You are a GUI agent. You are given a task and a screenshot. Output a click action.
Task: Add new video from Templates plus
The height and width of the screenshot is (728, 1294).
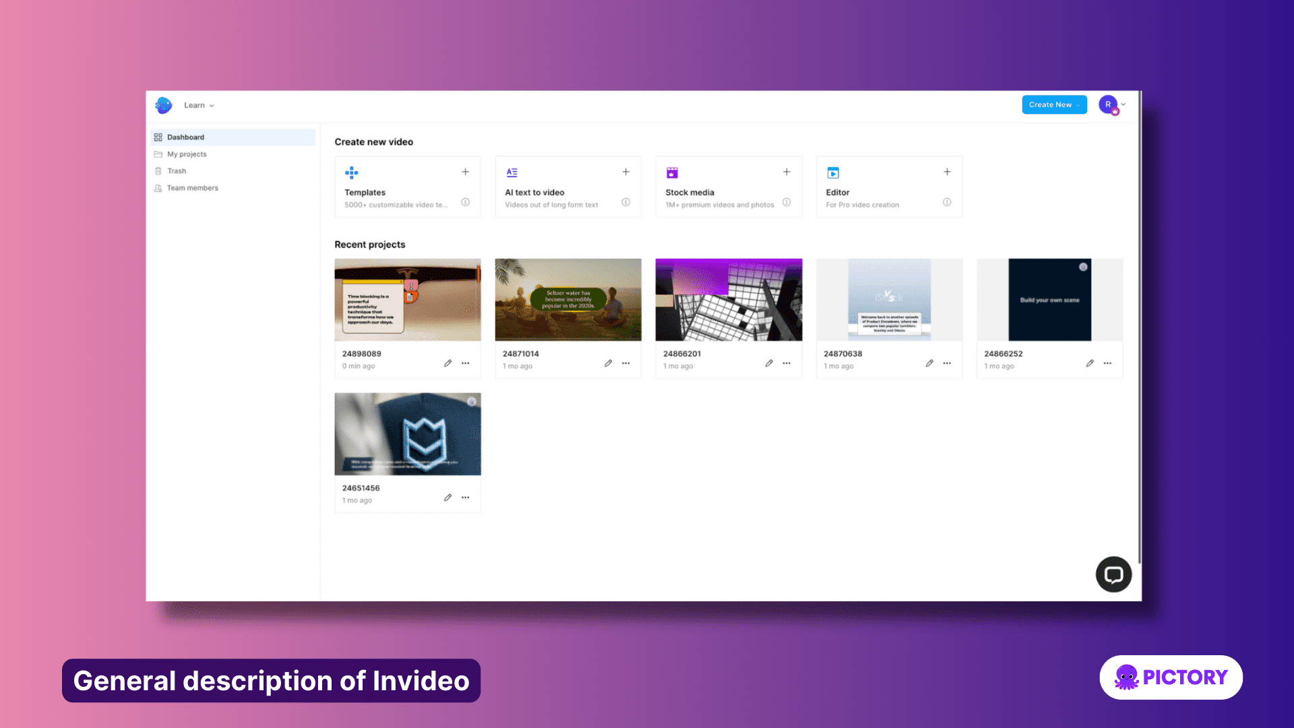(465, 172)
